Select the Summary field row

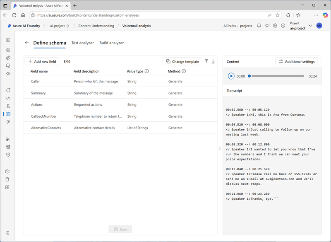click(x=120, y=93)
